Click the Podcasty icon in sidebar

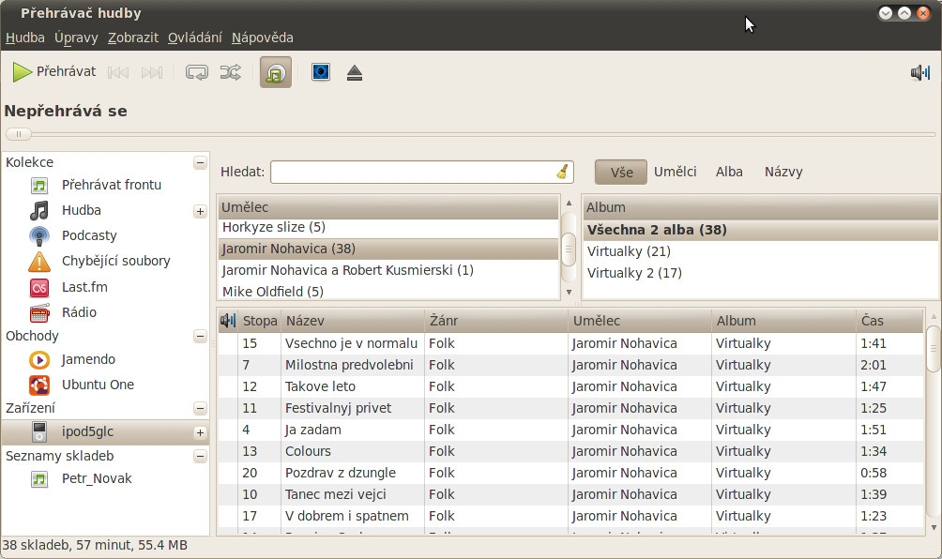39,236
